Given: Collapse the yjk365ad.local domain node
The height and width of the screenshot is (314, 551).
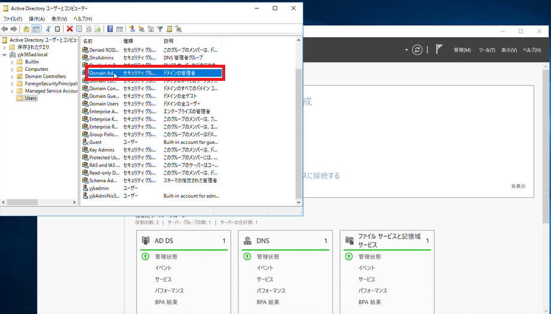Looking at the screenshot, I should [x=5, y=55].
